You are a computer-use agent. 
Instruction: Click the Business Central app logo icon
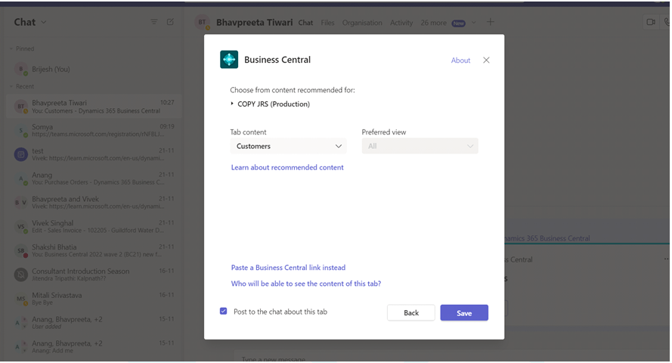coord(229,60)
